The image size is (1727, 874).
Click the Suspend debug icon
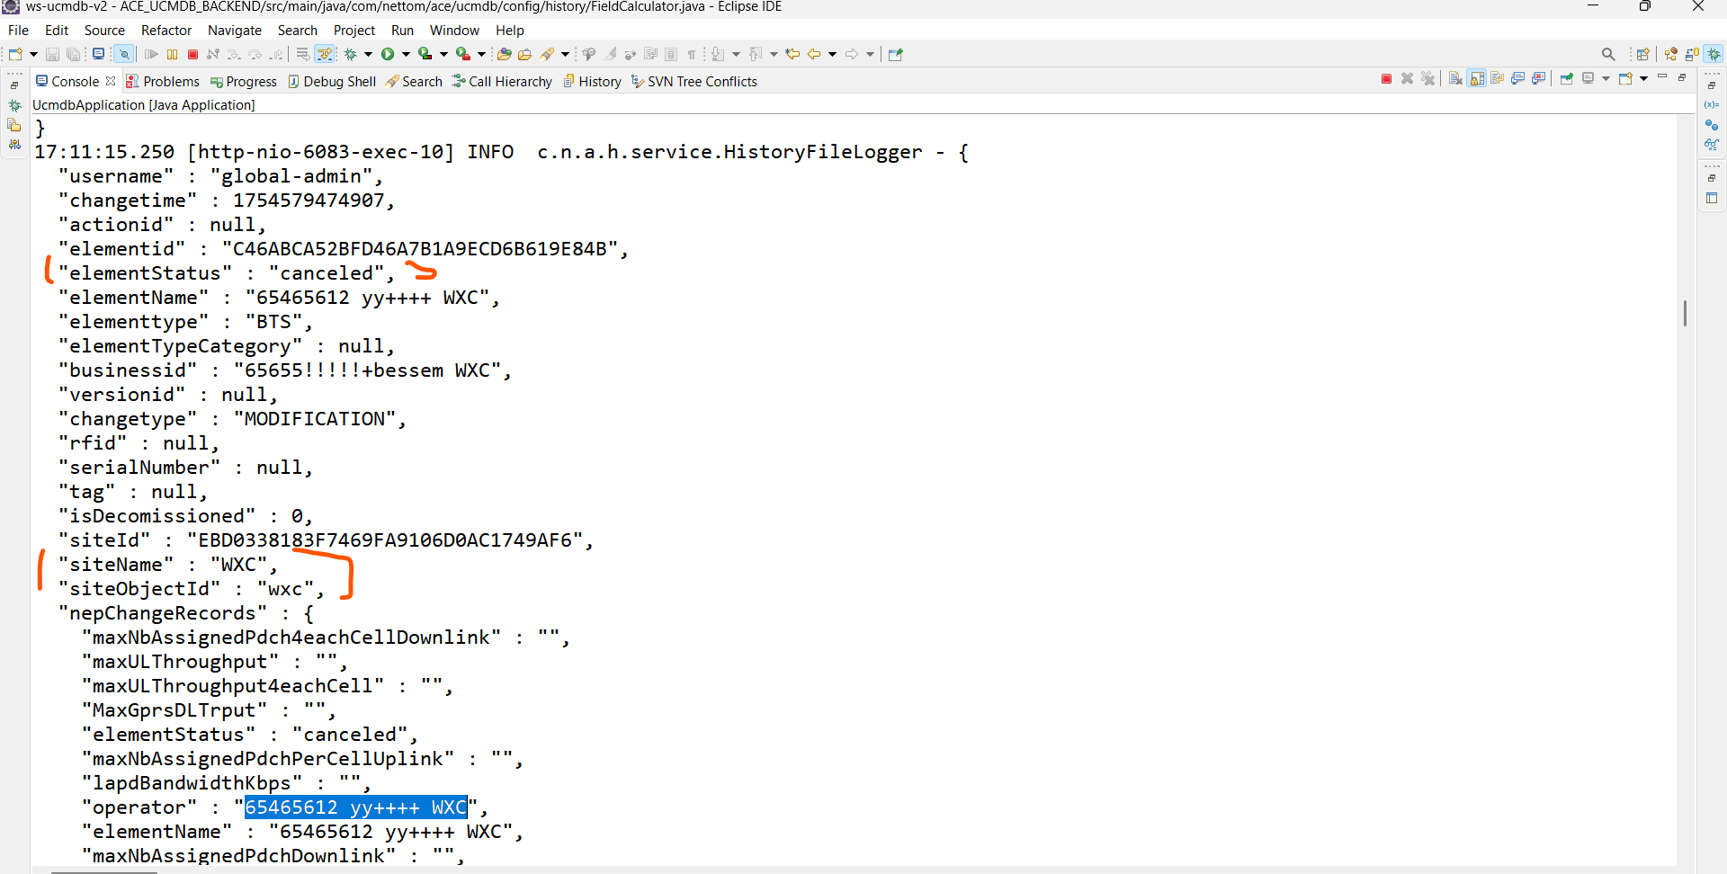[172, 54]
